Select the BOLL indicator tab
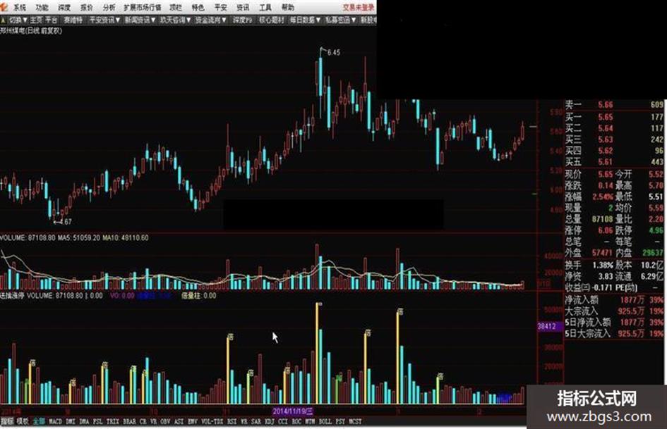This screenshot has height=429, width=667. coord(325,421)
